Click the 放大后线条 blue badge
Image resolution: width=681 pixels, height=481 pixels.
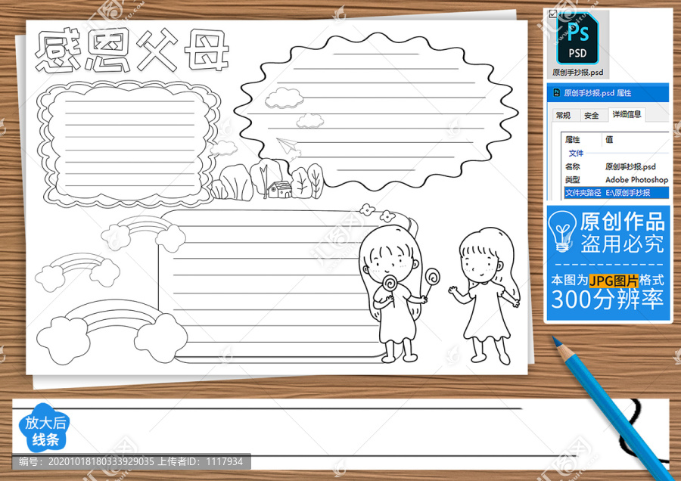pos(45,429)
